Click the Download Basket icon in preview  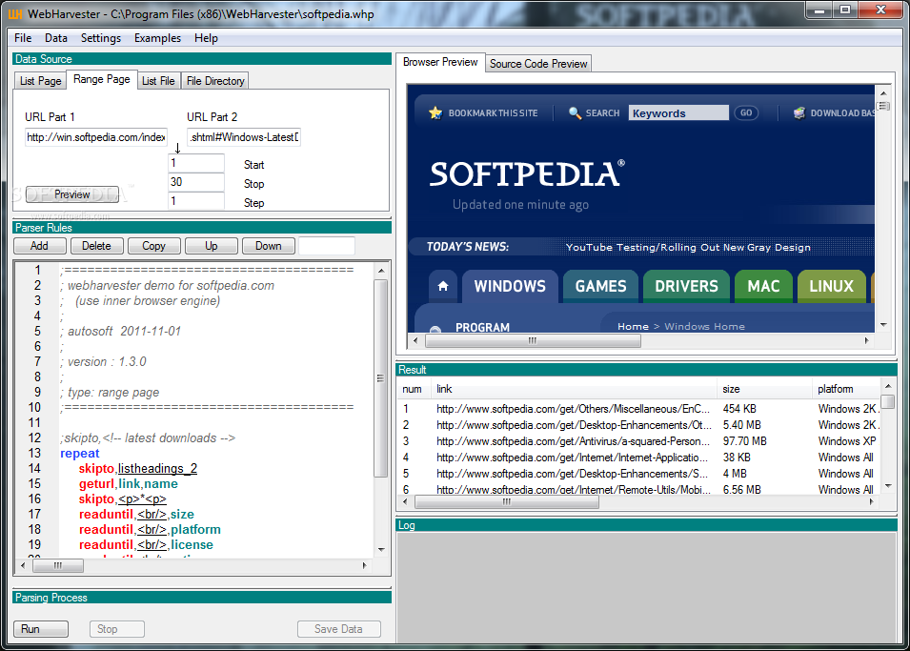click(799, 112)
